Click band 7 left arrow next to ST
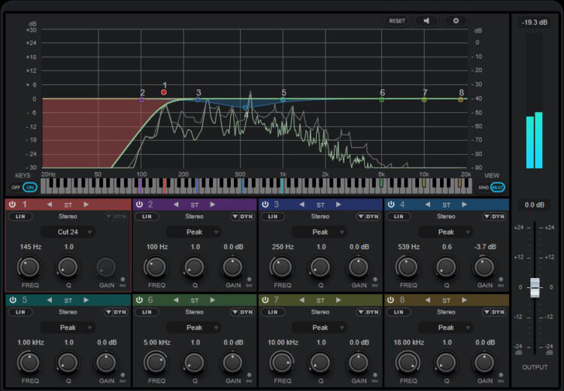 (302, 300)
